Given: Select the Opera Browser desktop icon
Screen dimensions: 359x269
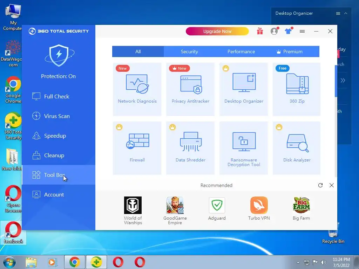Looking at the screenshot, I should click(13, 199).
